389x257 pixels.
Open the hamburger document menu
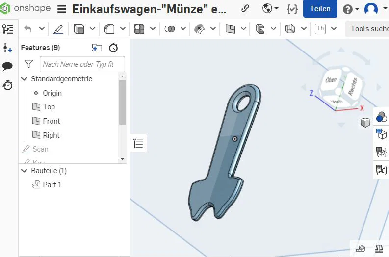(x=62, y=9)
